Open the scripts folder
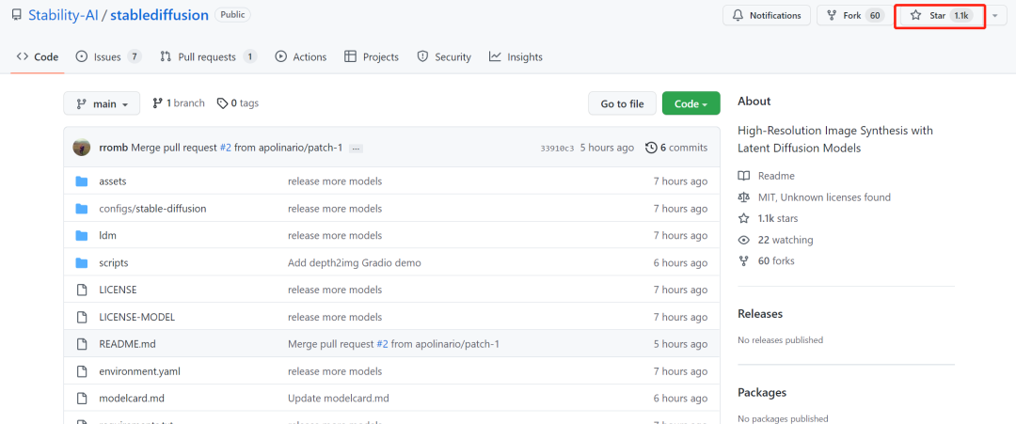 114,263
